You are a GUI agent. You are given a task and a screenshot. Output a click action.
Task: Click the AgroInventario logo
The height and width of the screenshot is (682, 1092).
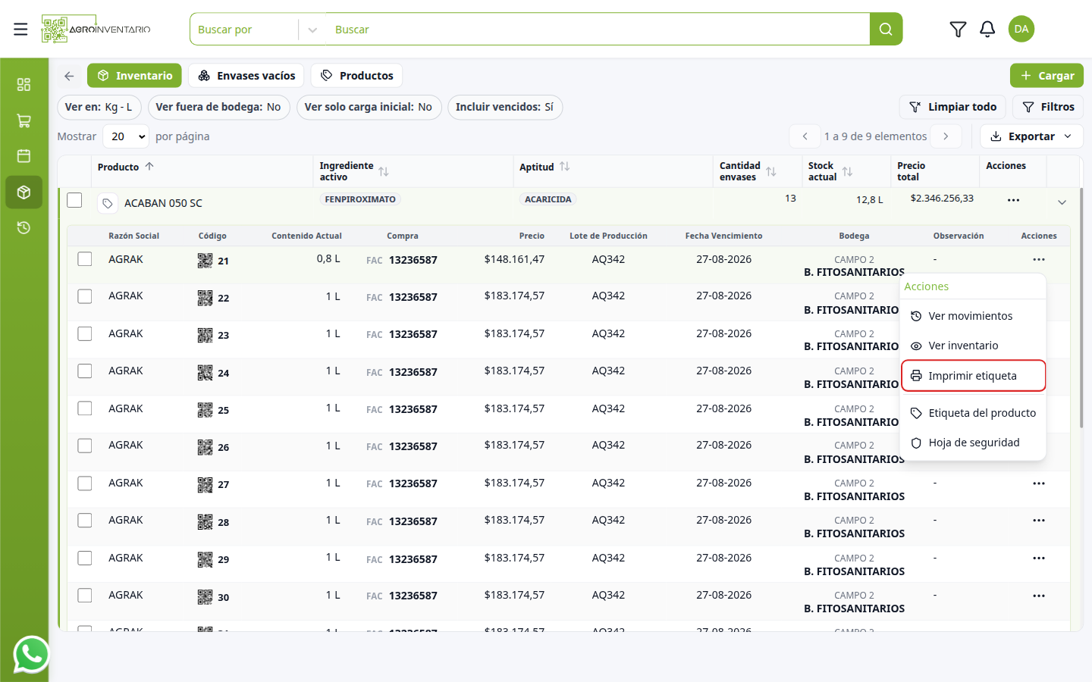(x=96, y=30)
